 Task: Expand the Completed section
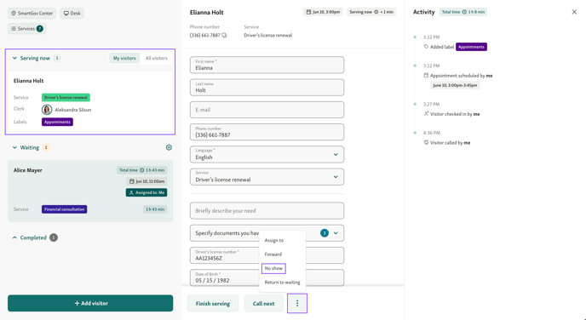[x=14, y=237]
